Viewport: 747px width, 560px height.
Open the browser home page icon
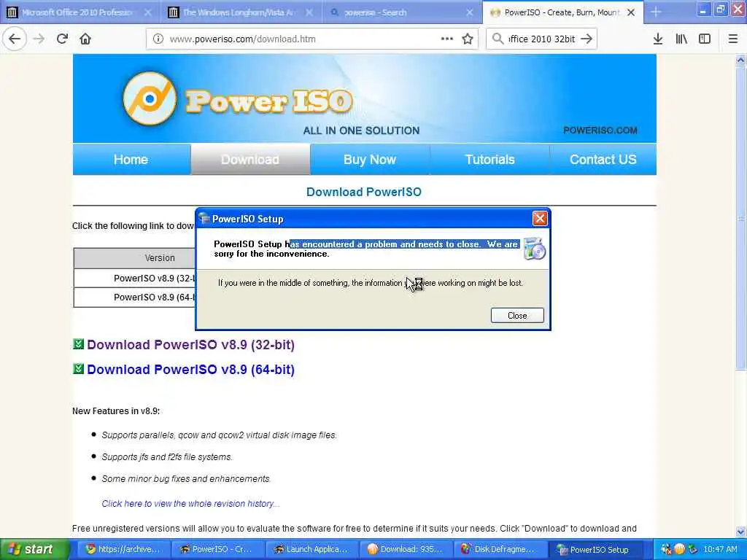[85, 39]
